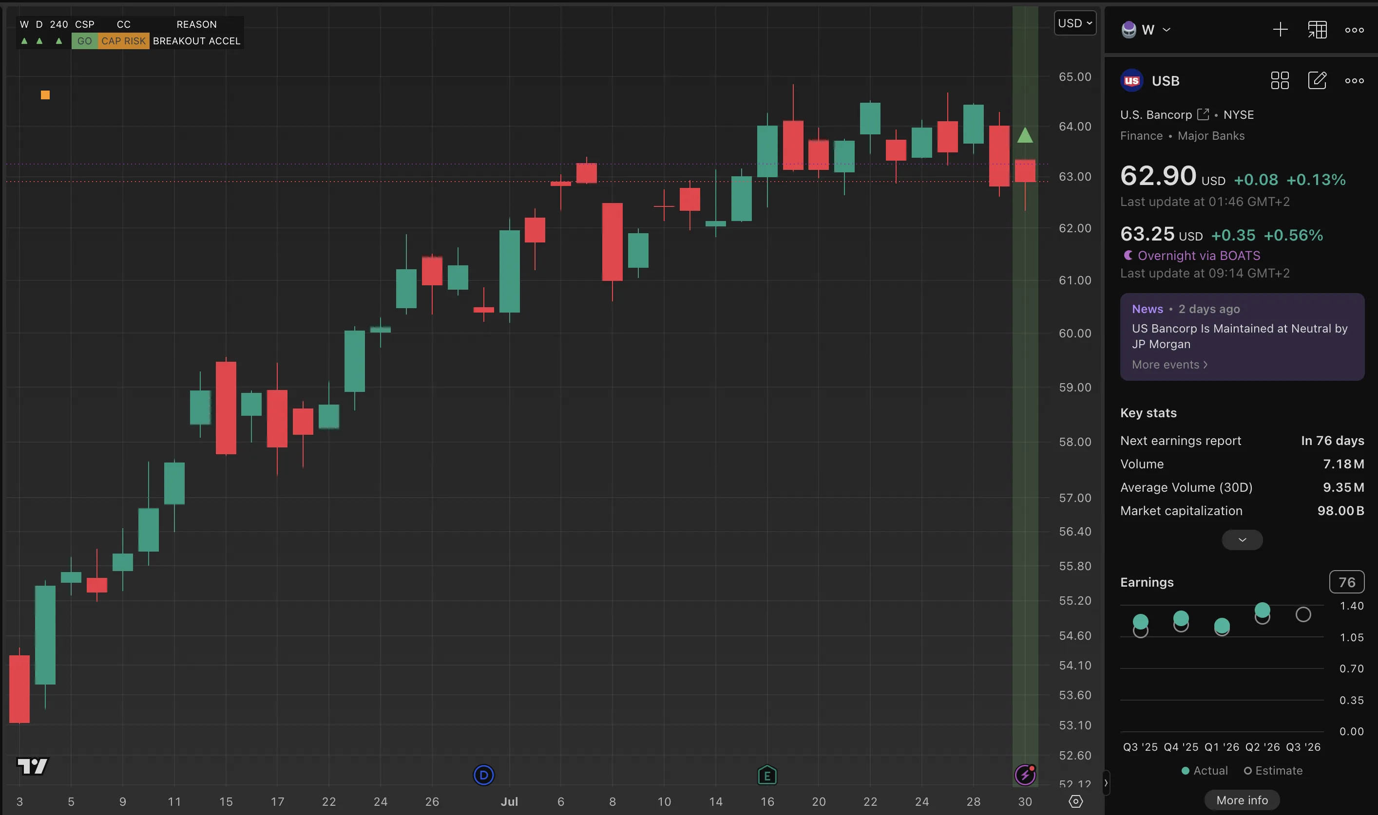Click the Estimate legend item
Viewport: 1378px width, 815px height.
1273,771
